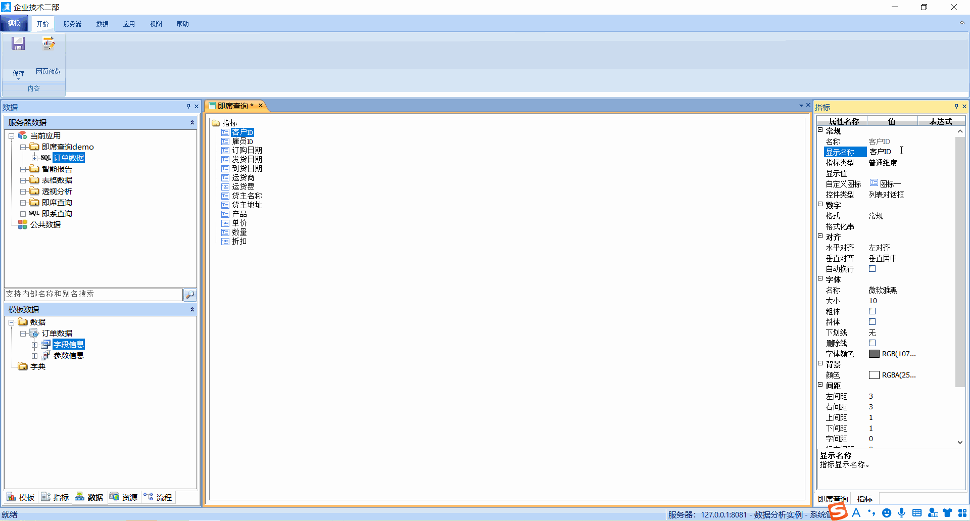Open the 服务器 ribbon tab
970x521 pixels.
pyautogui.click(x=72, y=24)
